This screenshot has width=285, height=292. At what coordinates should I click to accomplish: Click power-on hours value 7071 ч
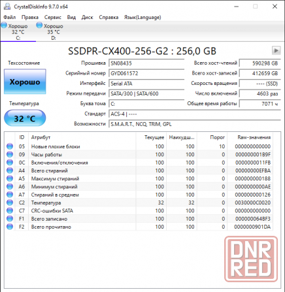[260, 104]
